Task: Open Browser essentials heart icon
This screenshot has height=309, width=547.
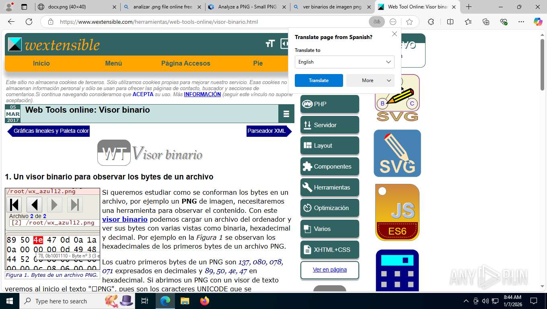Action: 504,22
